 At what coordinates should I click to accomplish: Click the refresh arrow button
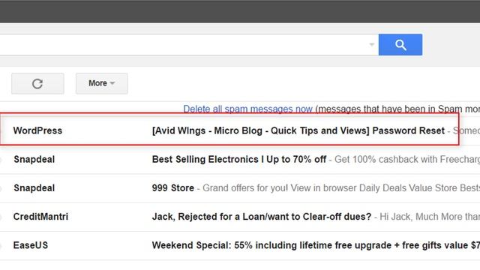37,83
